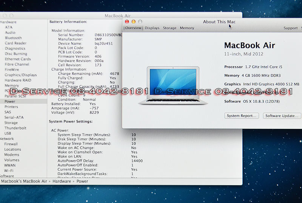Click the Processor line 1.7 GHz Intel Core i5
The image size is (302, 203).
pos(253,67)
